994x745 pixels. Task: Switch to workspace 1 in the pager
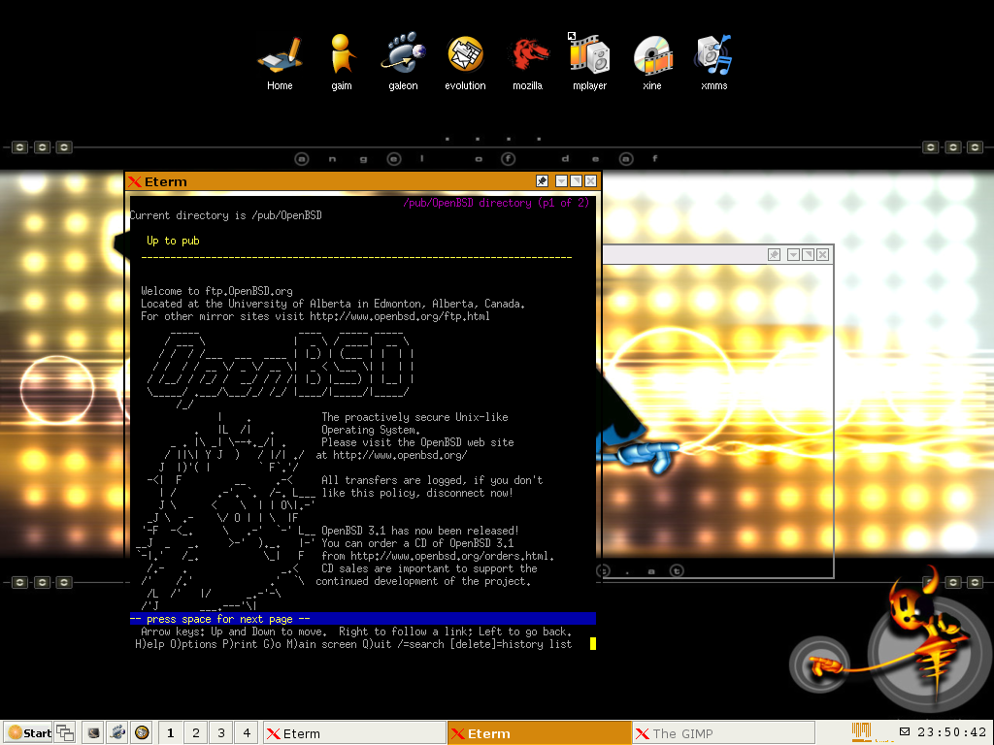pyautogui.click(x=171, y=733)
